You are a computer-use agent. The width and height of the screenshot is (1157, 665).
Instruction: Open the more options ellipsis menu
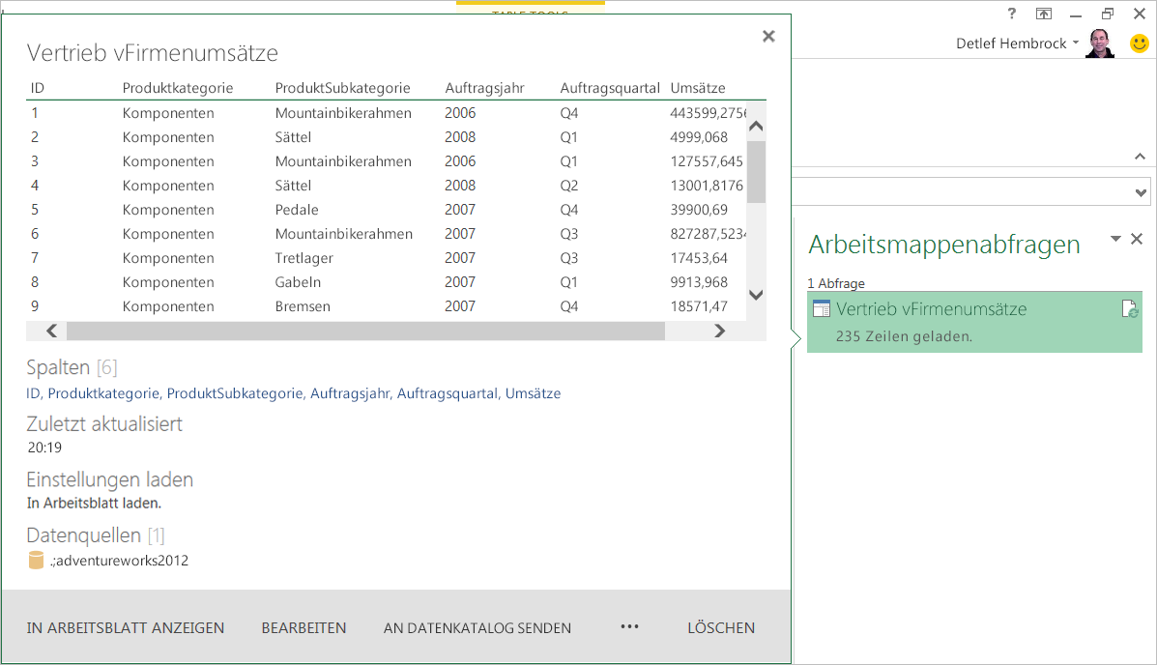(630, 627)
